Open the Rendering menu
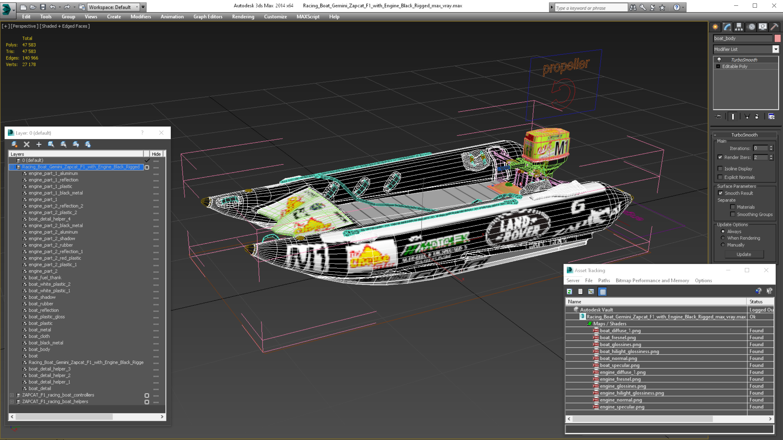Viewport: 783px width, 440px height. pyautogui.click(x=243, y=17)
